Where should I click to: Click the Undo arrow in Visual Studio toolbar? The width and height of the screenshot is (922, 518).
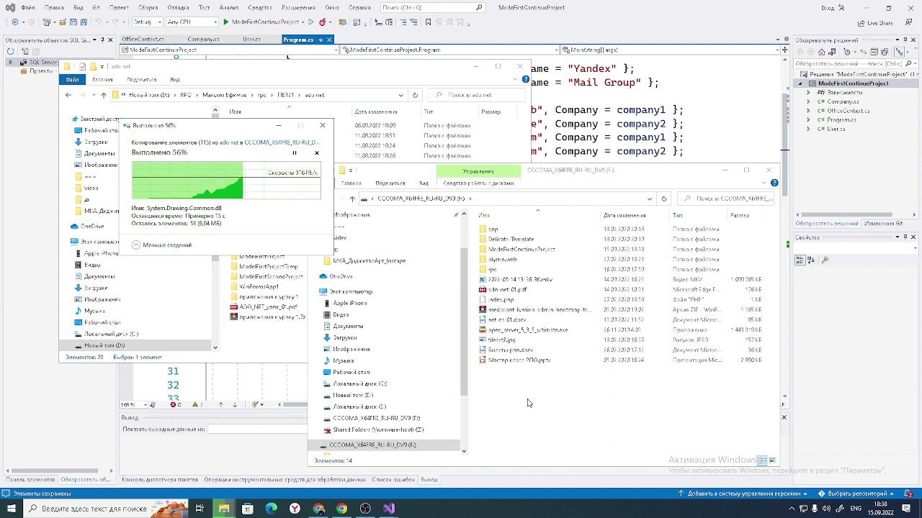(99, 22)
